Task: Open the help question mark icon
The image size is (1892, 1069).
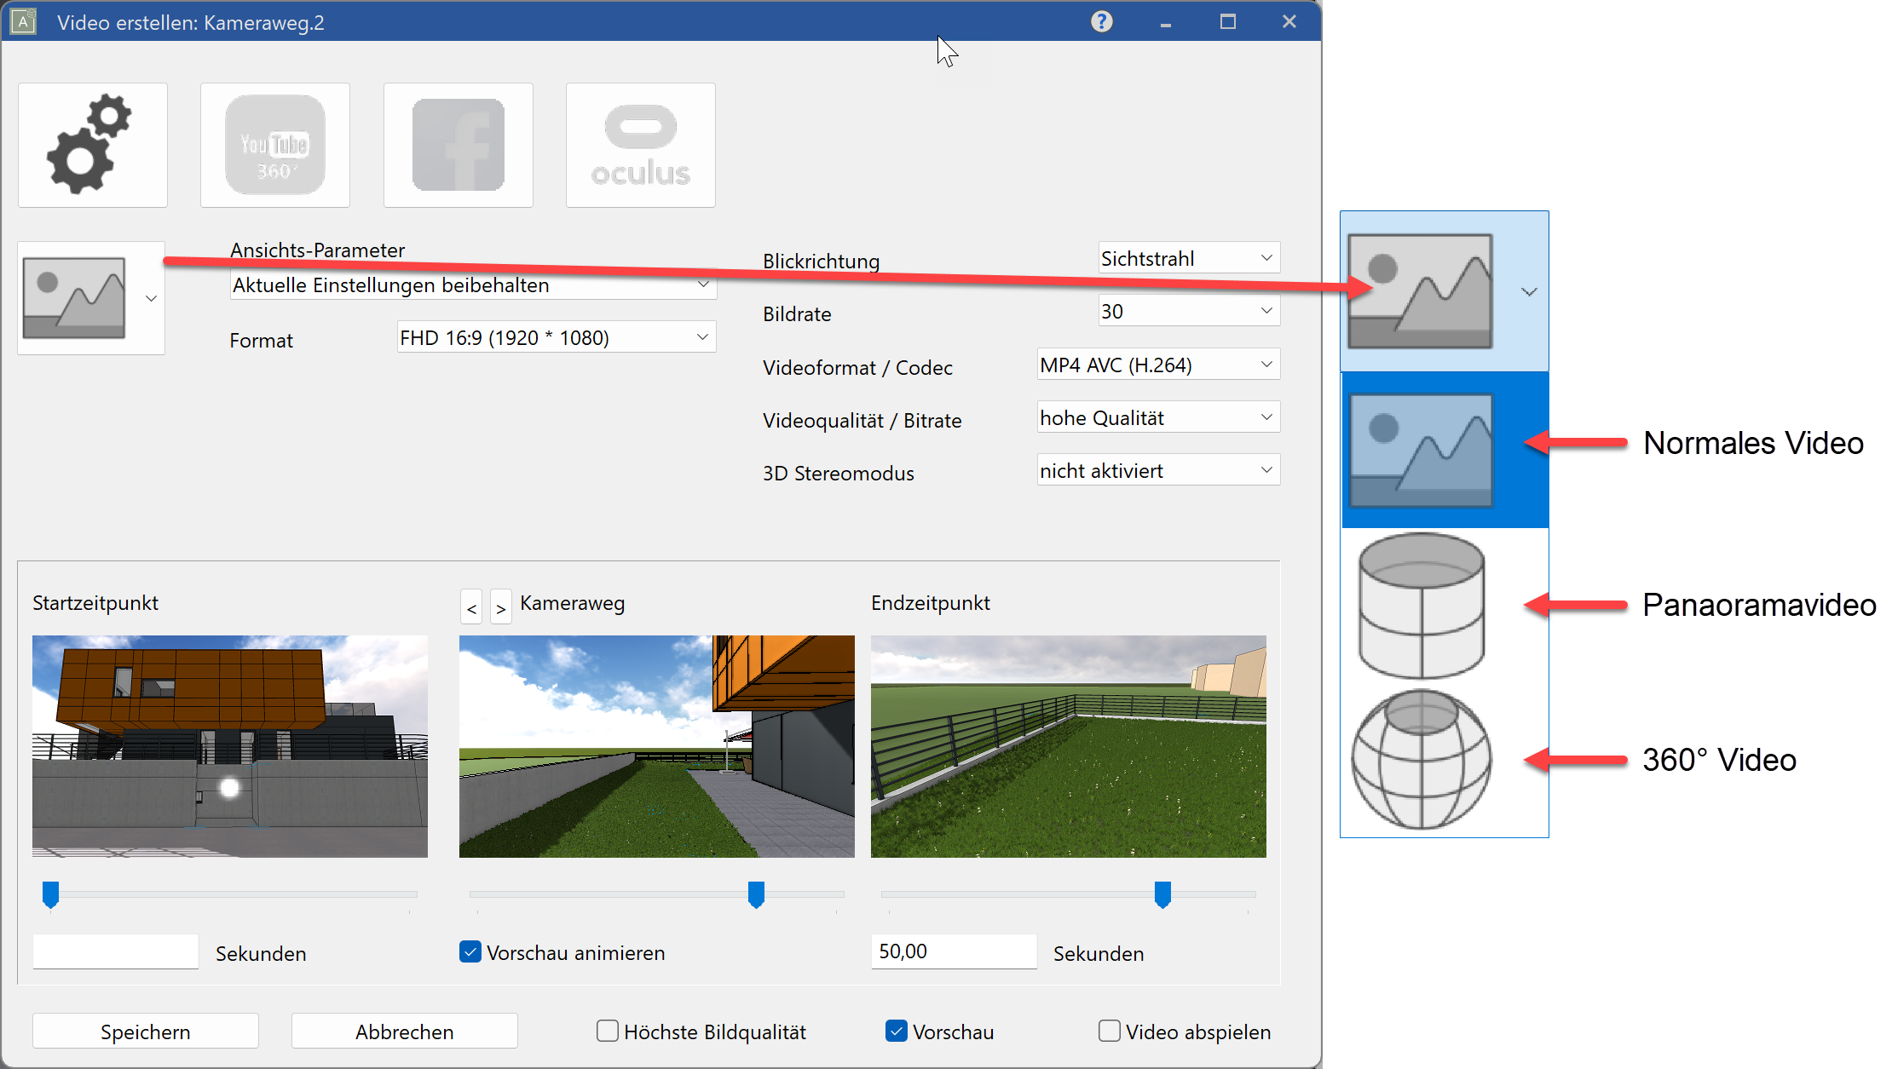Action: pyautogui.click(x=1101, y=21)
